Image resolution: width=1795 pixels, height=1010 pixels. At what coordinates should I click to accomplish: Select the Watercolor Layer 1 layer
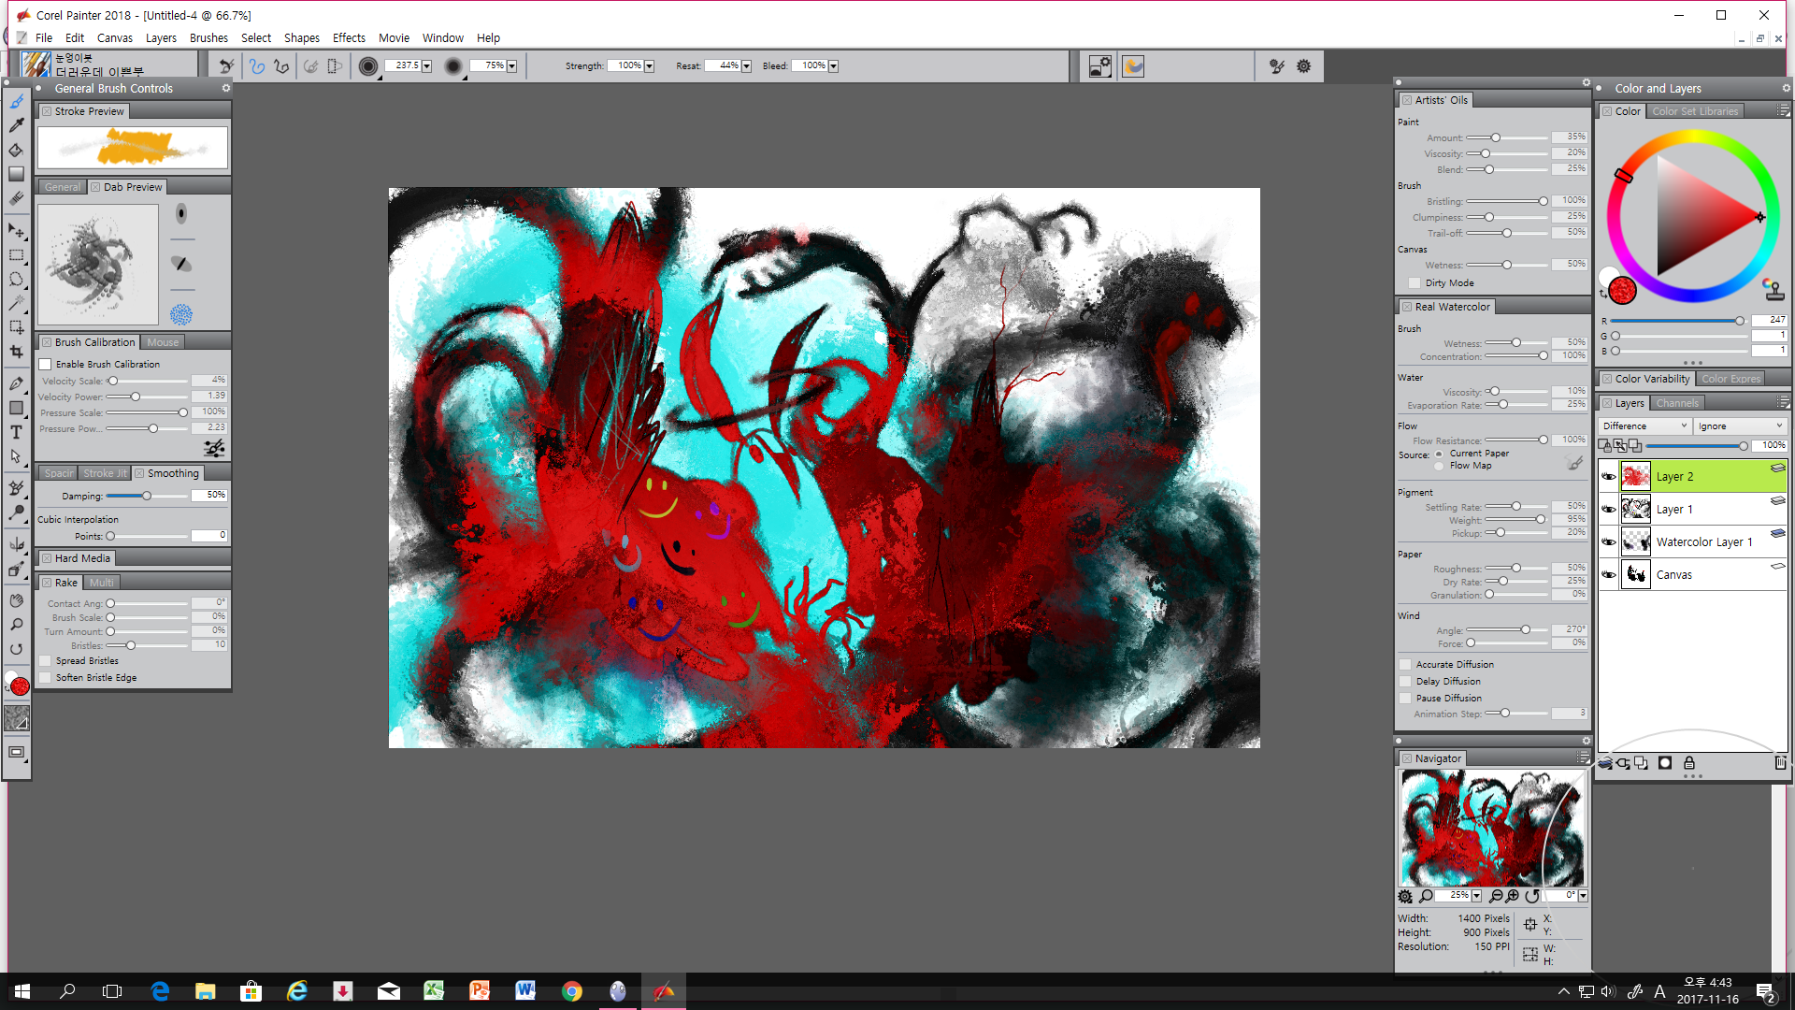pos(1703,542)
